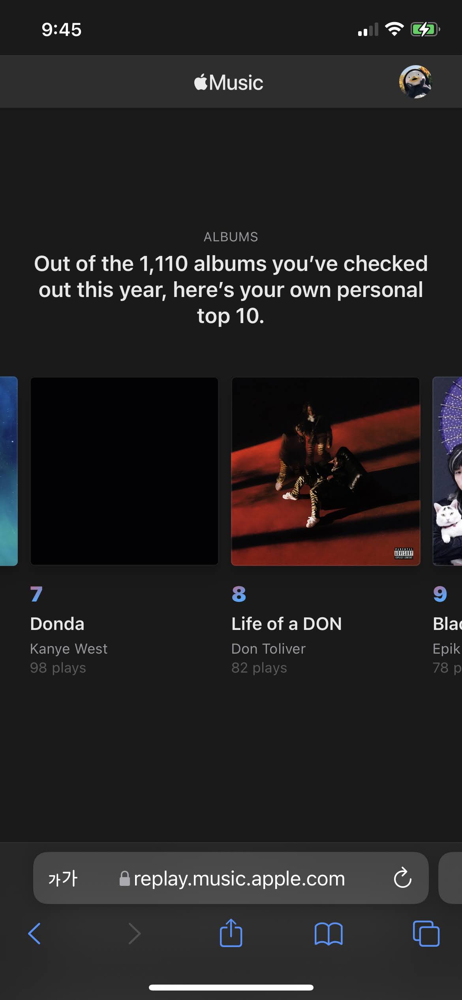
Task: Tap the Safari back arrow
Action: (34, 934)
